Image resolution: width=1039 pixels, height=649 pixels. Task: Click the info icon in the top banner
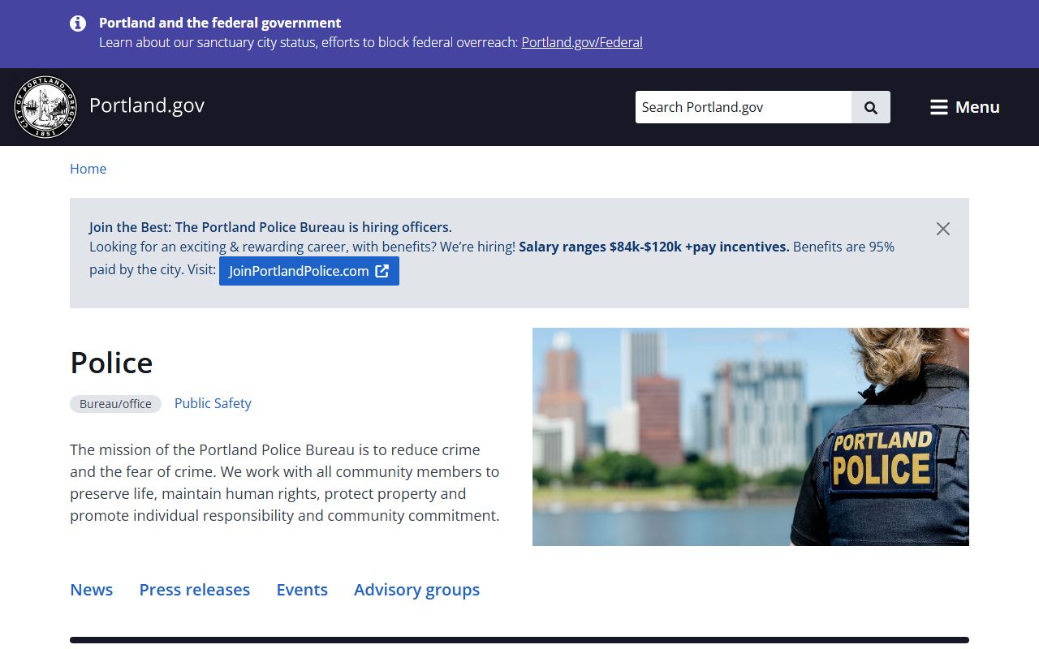pos(78,24)
